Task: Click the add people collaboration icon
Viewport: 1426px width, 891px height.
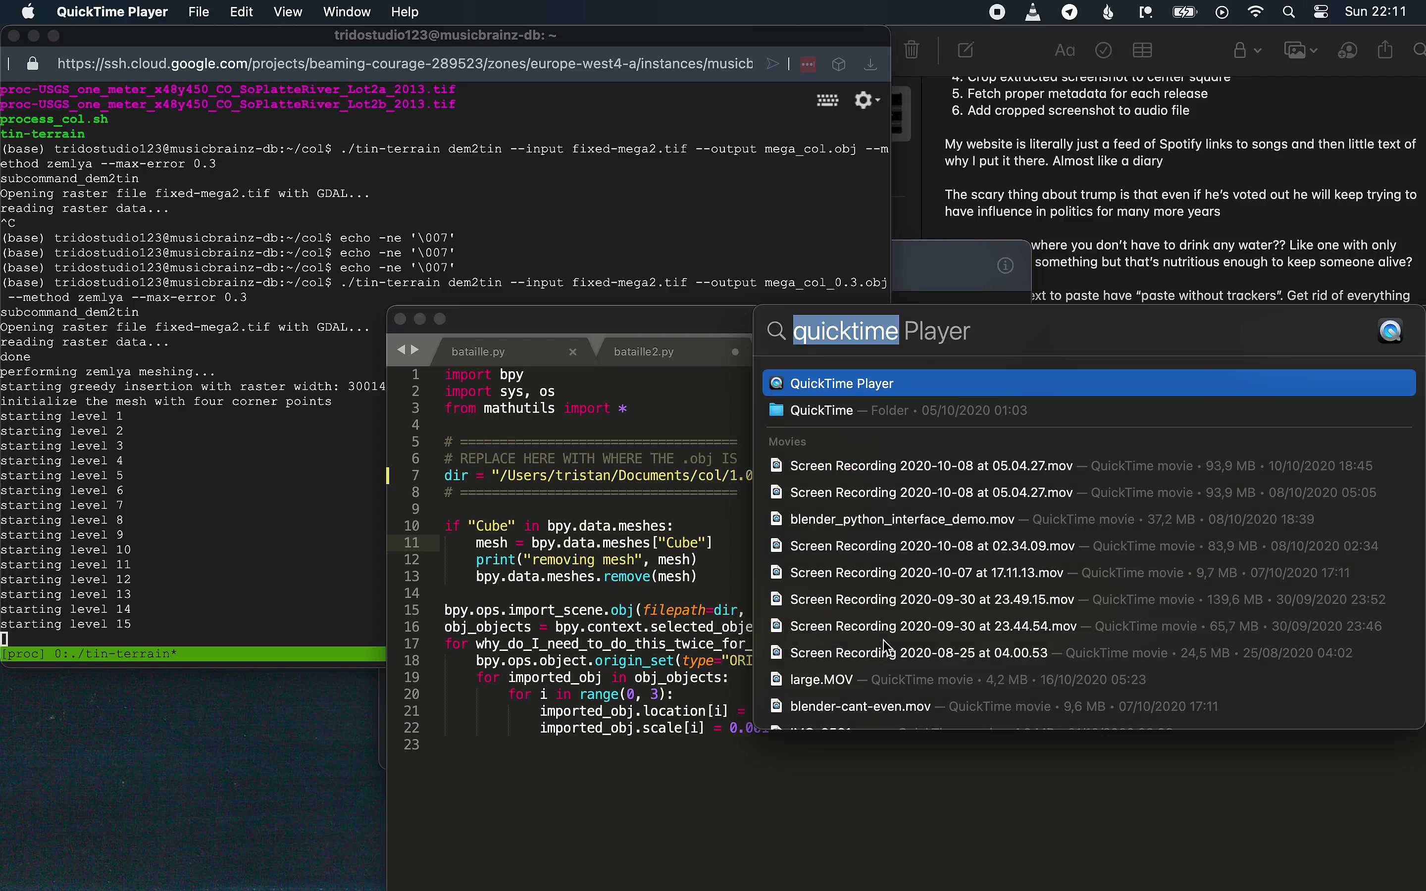Action: coord(1347,50)
